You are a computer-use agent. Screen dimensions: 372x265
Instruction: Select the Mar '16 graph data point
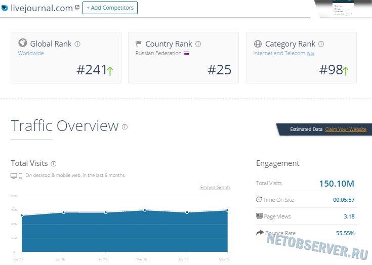click(x=145, y=210)
